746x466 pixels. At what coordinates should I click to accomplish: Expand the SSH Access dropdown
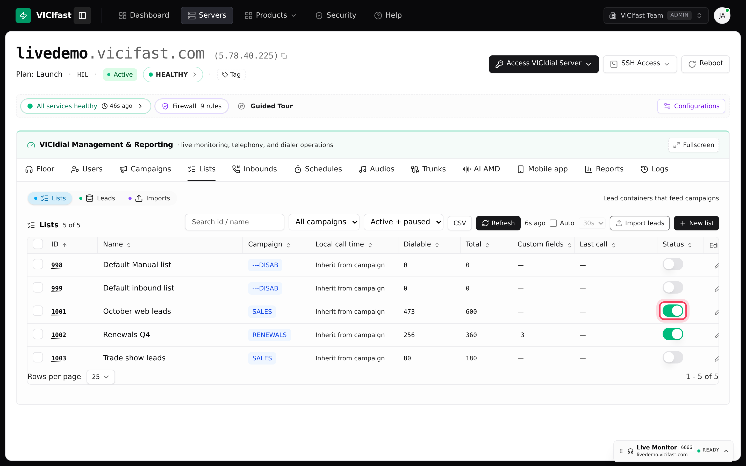pyautogui.click(x=640, y=64)
